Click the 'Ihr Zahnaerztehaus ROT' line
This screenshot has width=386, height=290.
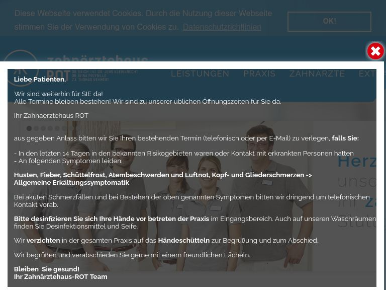(x=51, y=115)
